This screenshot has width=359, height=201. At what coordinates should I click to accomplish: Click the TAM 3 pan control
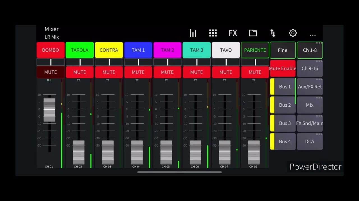[197, 62]
